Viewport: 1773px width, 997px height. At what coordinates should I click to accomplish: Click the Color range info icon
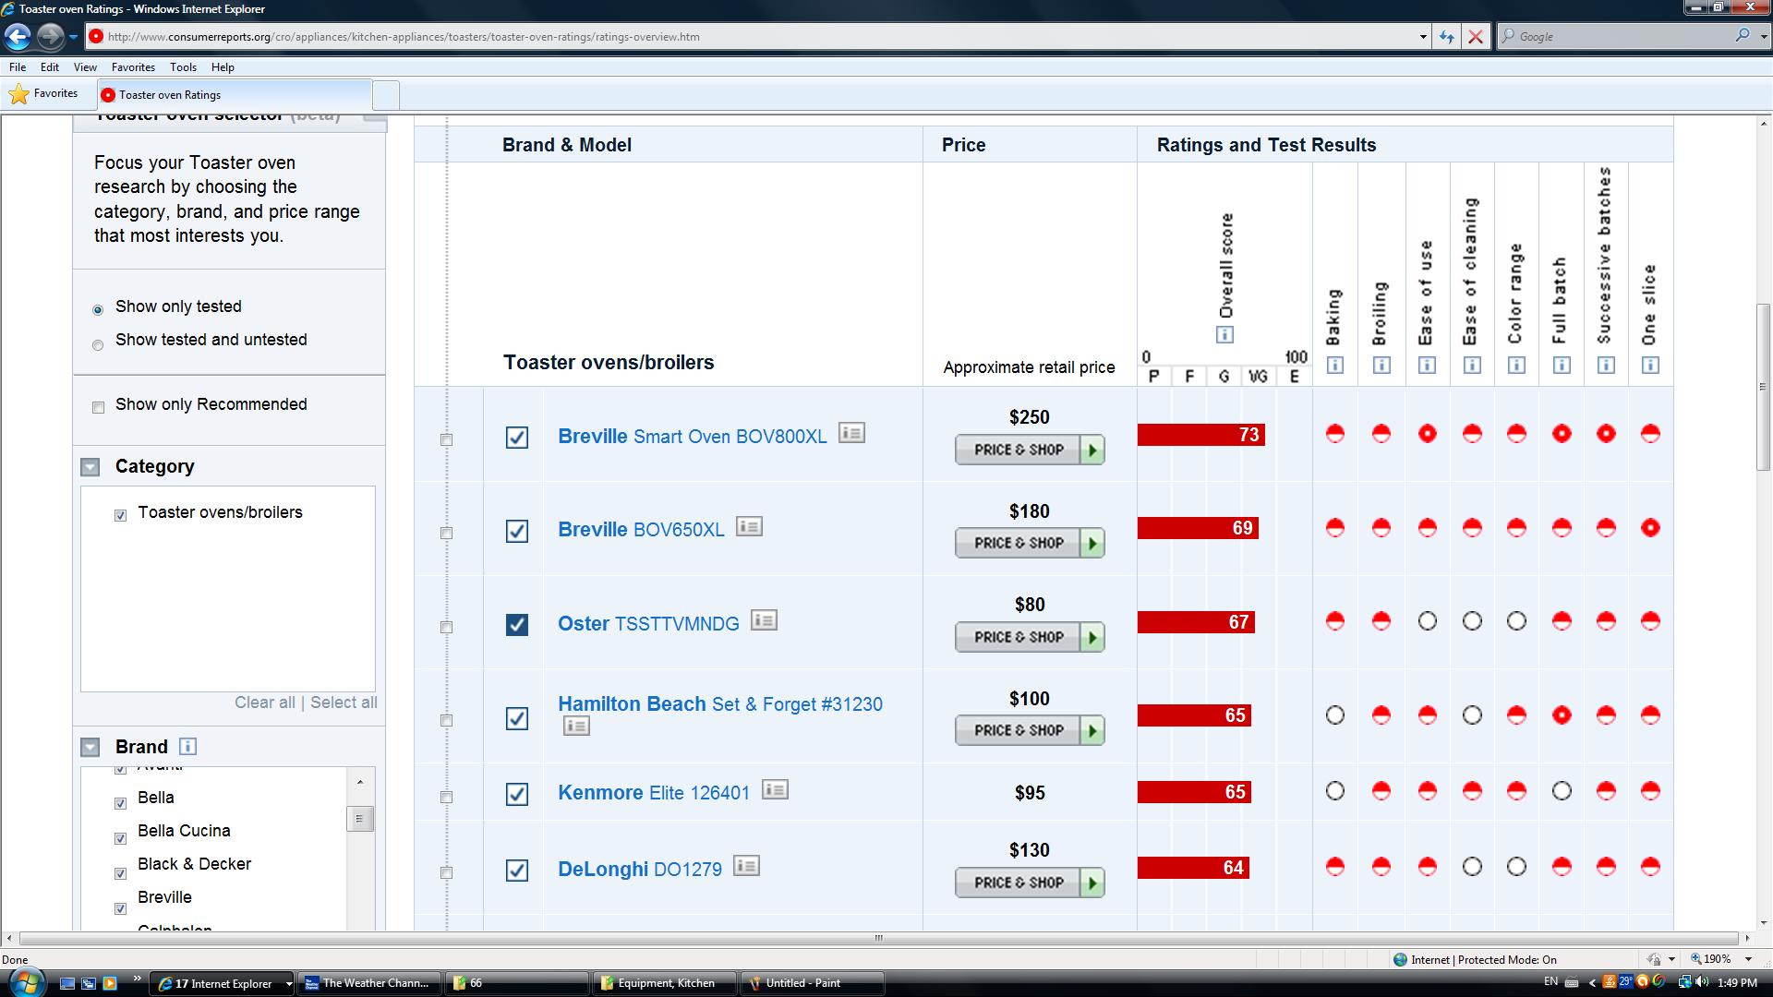pyautogui.click(x=1516, y=366)
